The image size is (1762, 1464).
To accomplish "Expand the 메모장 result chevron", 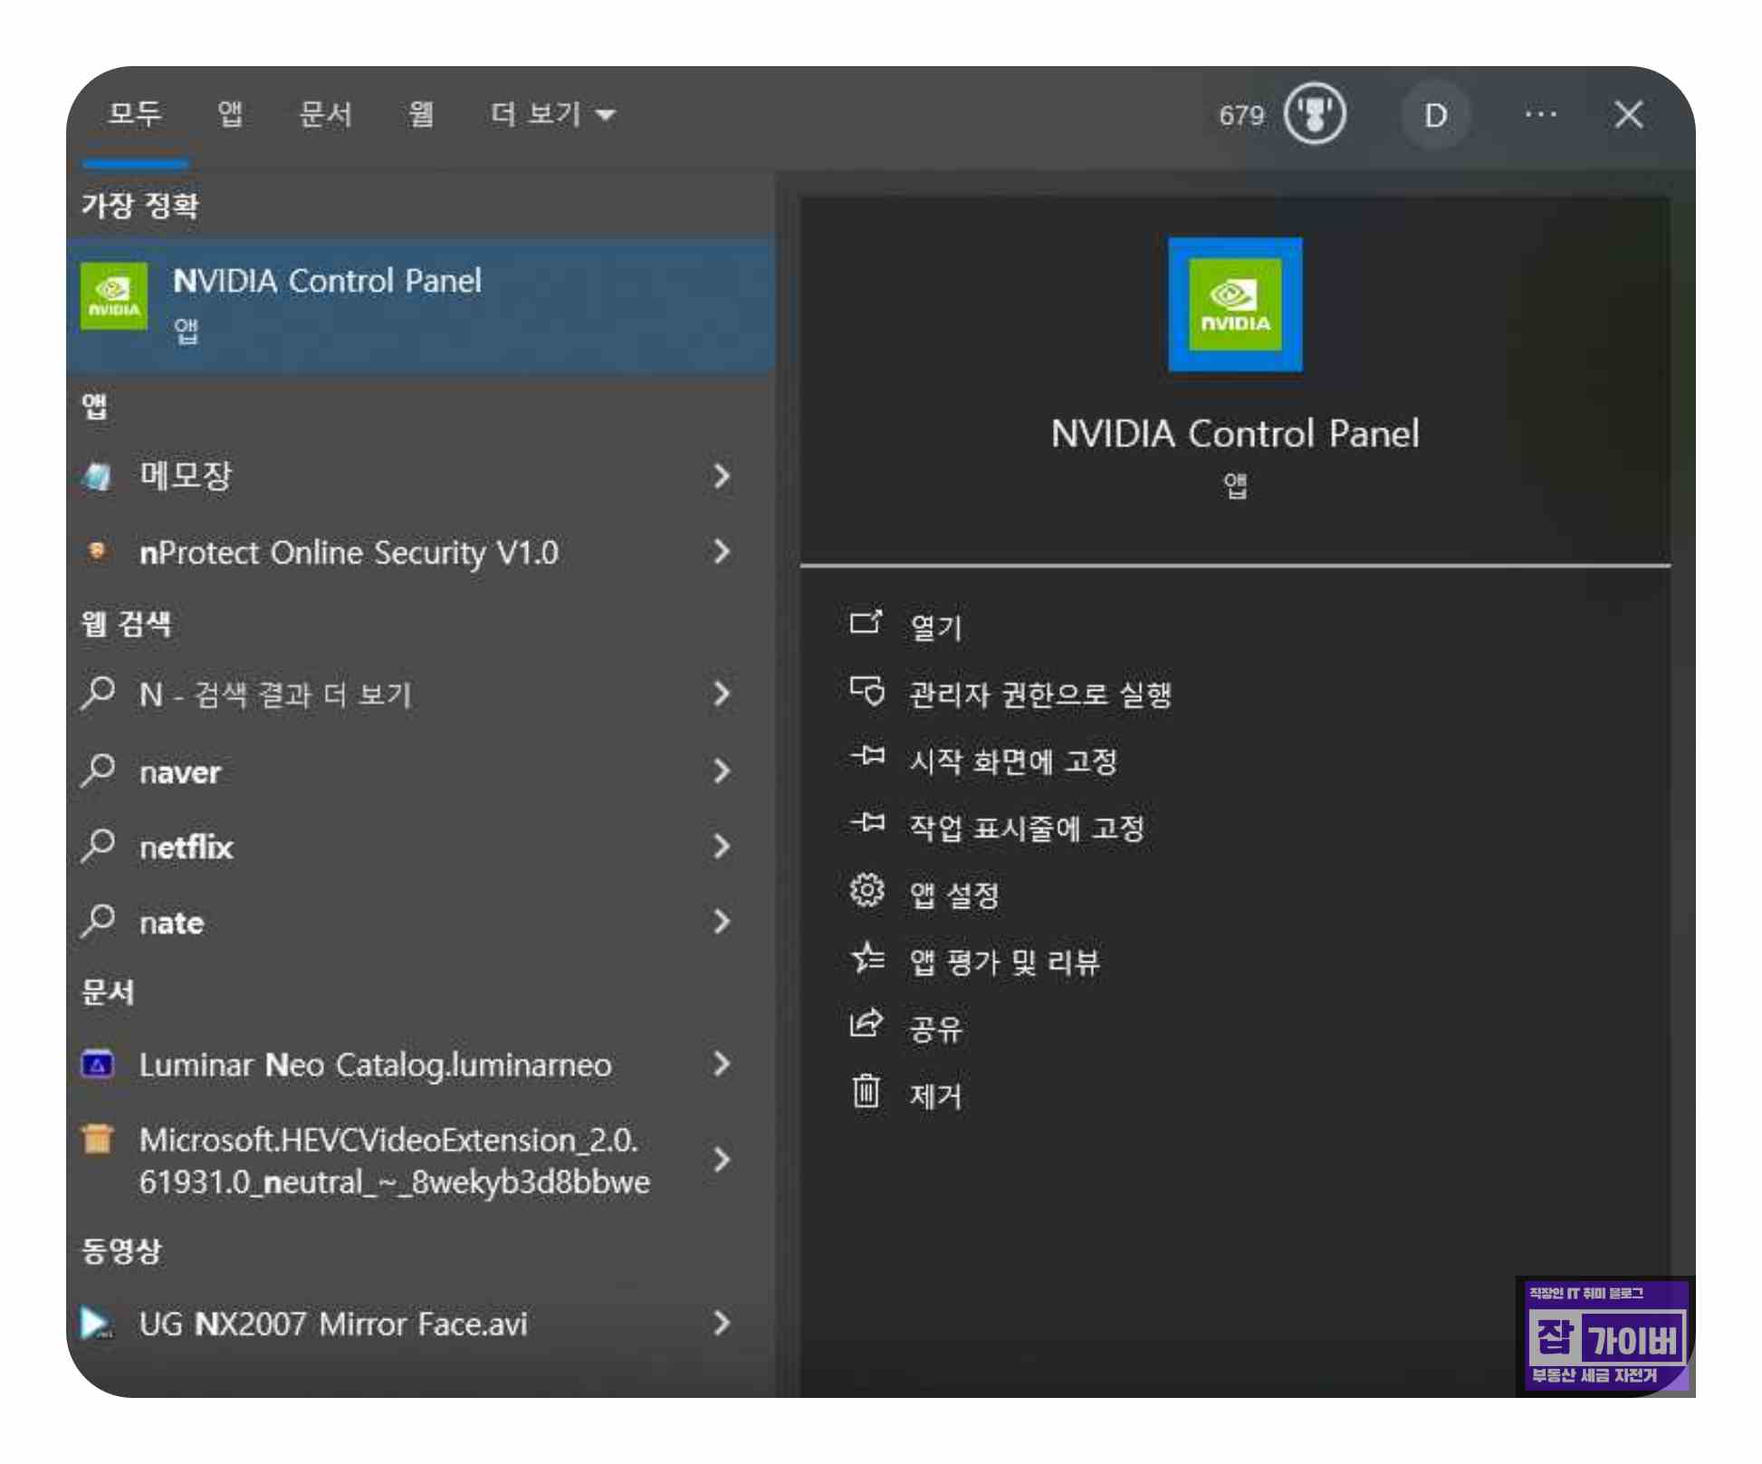I will click(721, 476).
